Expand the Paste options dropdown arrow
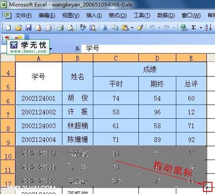 (x=132, y=28)
